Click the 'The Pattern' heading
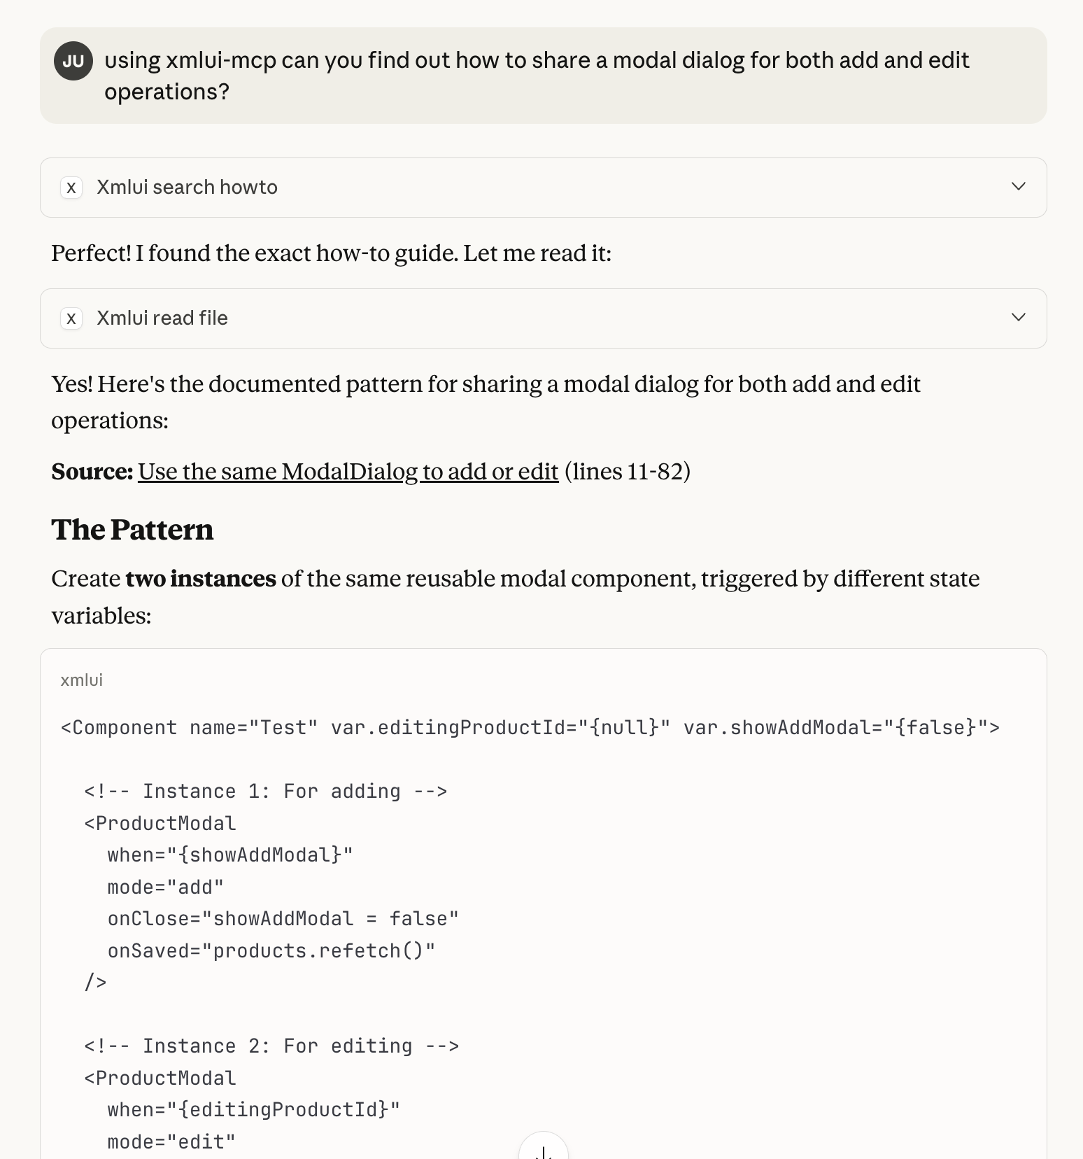The image size is (1083, 1159). click(x=132, y=530)
